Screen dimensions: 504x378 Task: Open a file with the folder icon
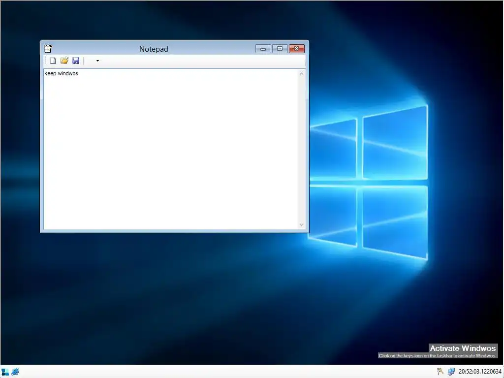point(64,61)
